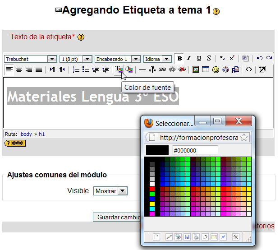The image size is (280, 250).
Task: Click the font color (Color de fuente) icon
Action: [x=119, y=69]
